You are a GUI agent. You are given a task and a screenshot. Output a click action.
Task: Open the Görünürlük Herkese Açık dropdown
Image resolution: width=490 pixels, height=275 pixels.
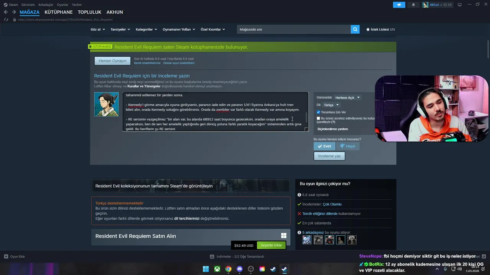(347, 97)
